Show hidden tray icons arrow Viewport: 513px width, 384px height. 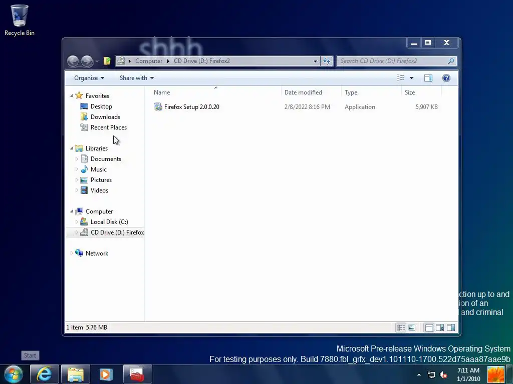pyautogui.click(x=419, y=374)
